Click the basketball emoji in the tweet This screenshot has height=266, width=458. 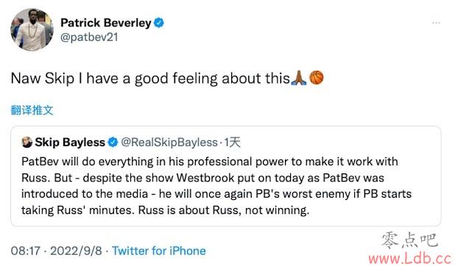tap(316, 77)
